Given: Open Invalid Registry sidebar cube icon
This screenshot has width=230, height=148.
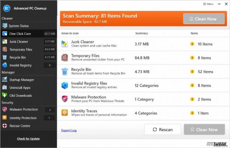Looking at the screenshot, I should 5,65.
